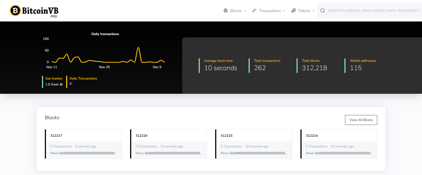Click miner address of block 312217
The height and width of the screenshot is (175, 422).
point(88,153)
